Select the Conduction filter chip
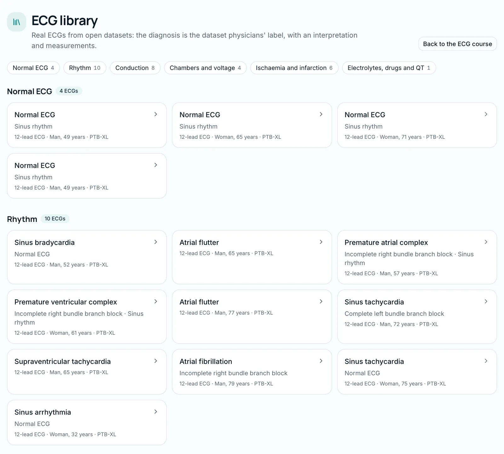The image size is (504, 454). point(135,68)
